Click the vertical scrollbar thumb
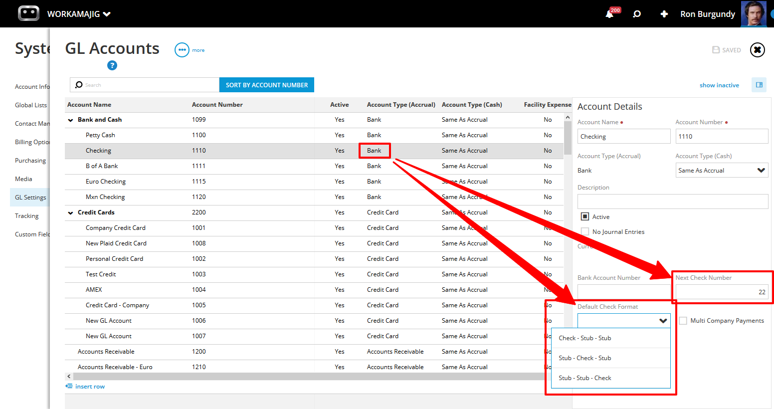774x409 pixels. click(568, 138)
